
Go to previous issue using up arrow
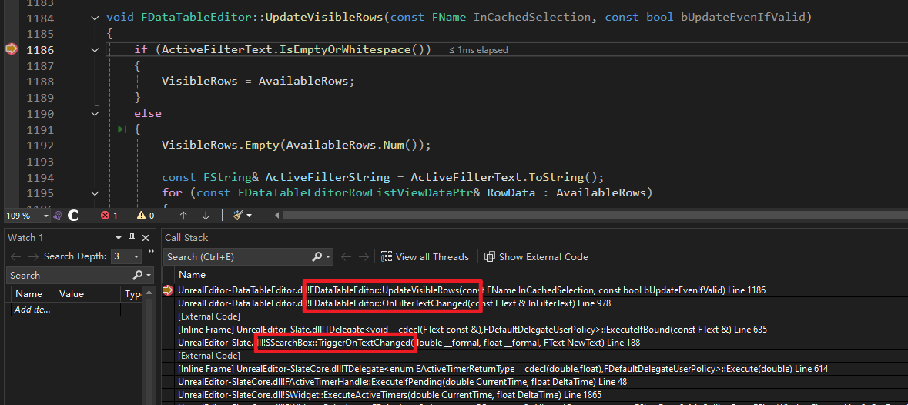click(183, 216)
